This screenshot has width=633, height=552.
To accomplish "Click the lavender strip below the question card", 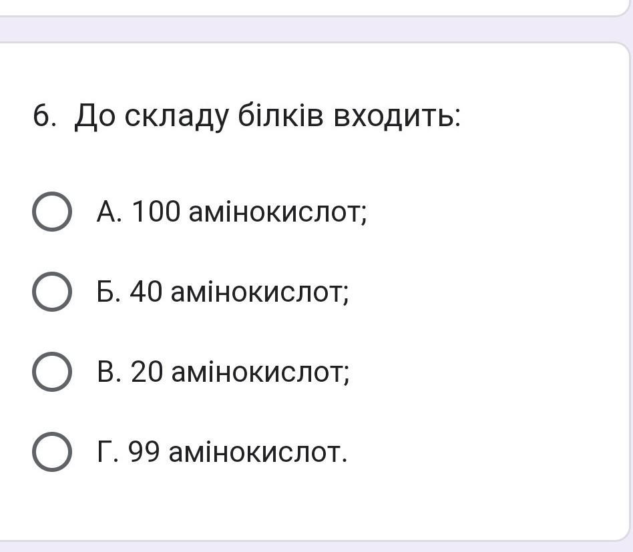I will tap(314, 547).
